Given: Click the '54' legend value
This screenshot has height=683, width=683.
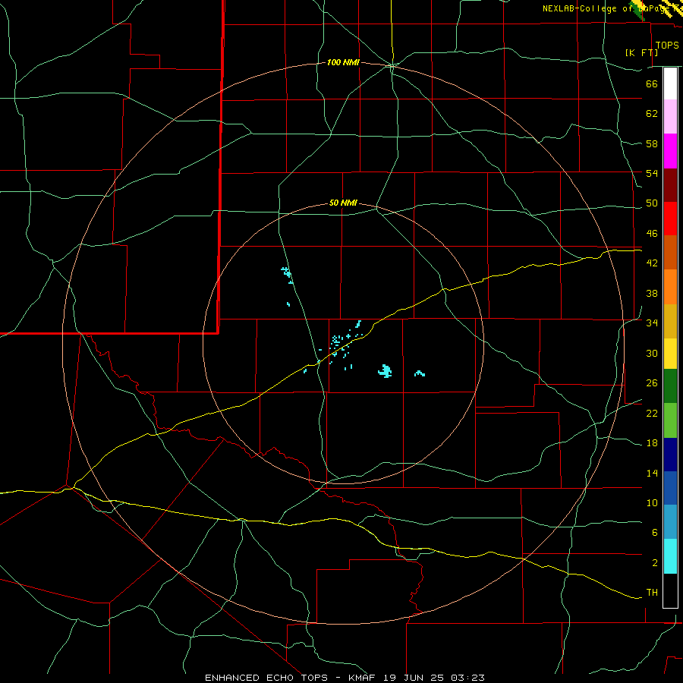Looking at the screenshot, I should click(652, 173).
